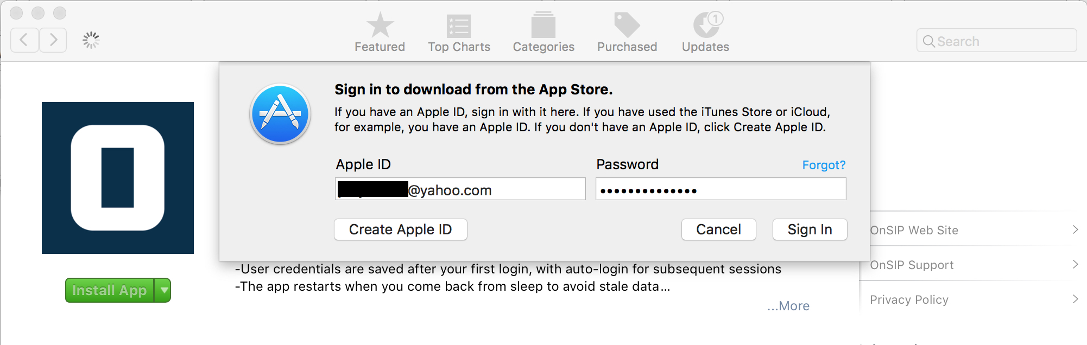The image size is (1087, 345).
Task: Click the chevron beside OnSIP Web Site
Action: pyautogui.click(x=1076, y=229)
